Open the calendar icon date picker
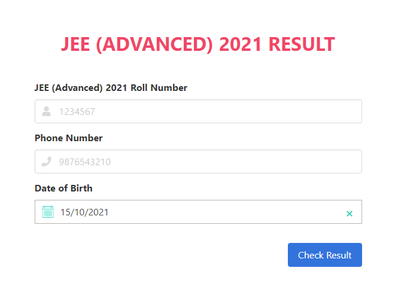Viewport: 398px width, 283px height. click(x=48, y=212)
